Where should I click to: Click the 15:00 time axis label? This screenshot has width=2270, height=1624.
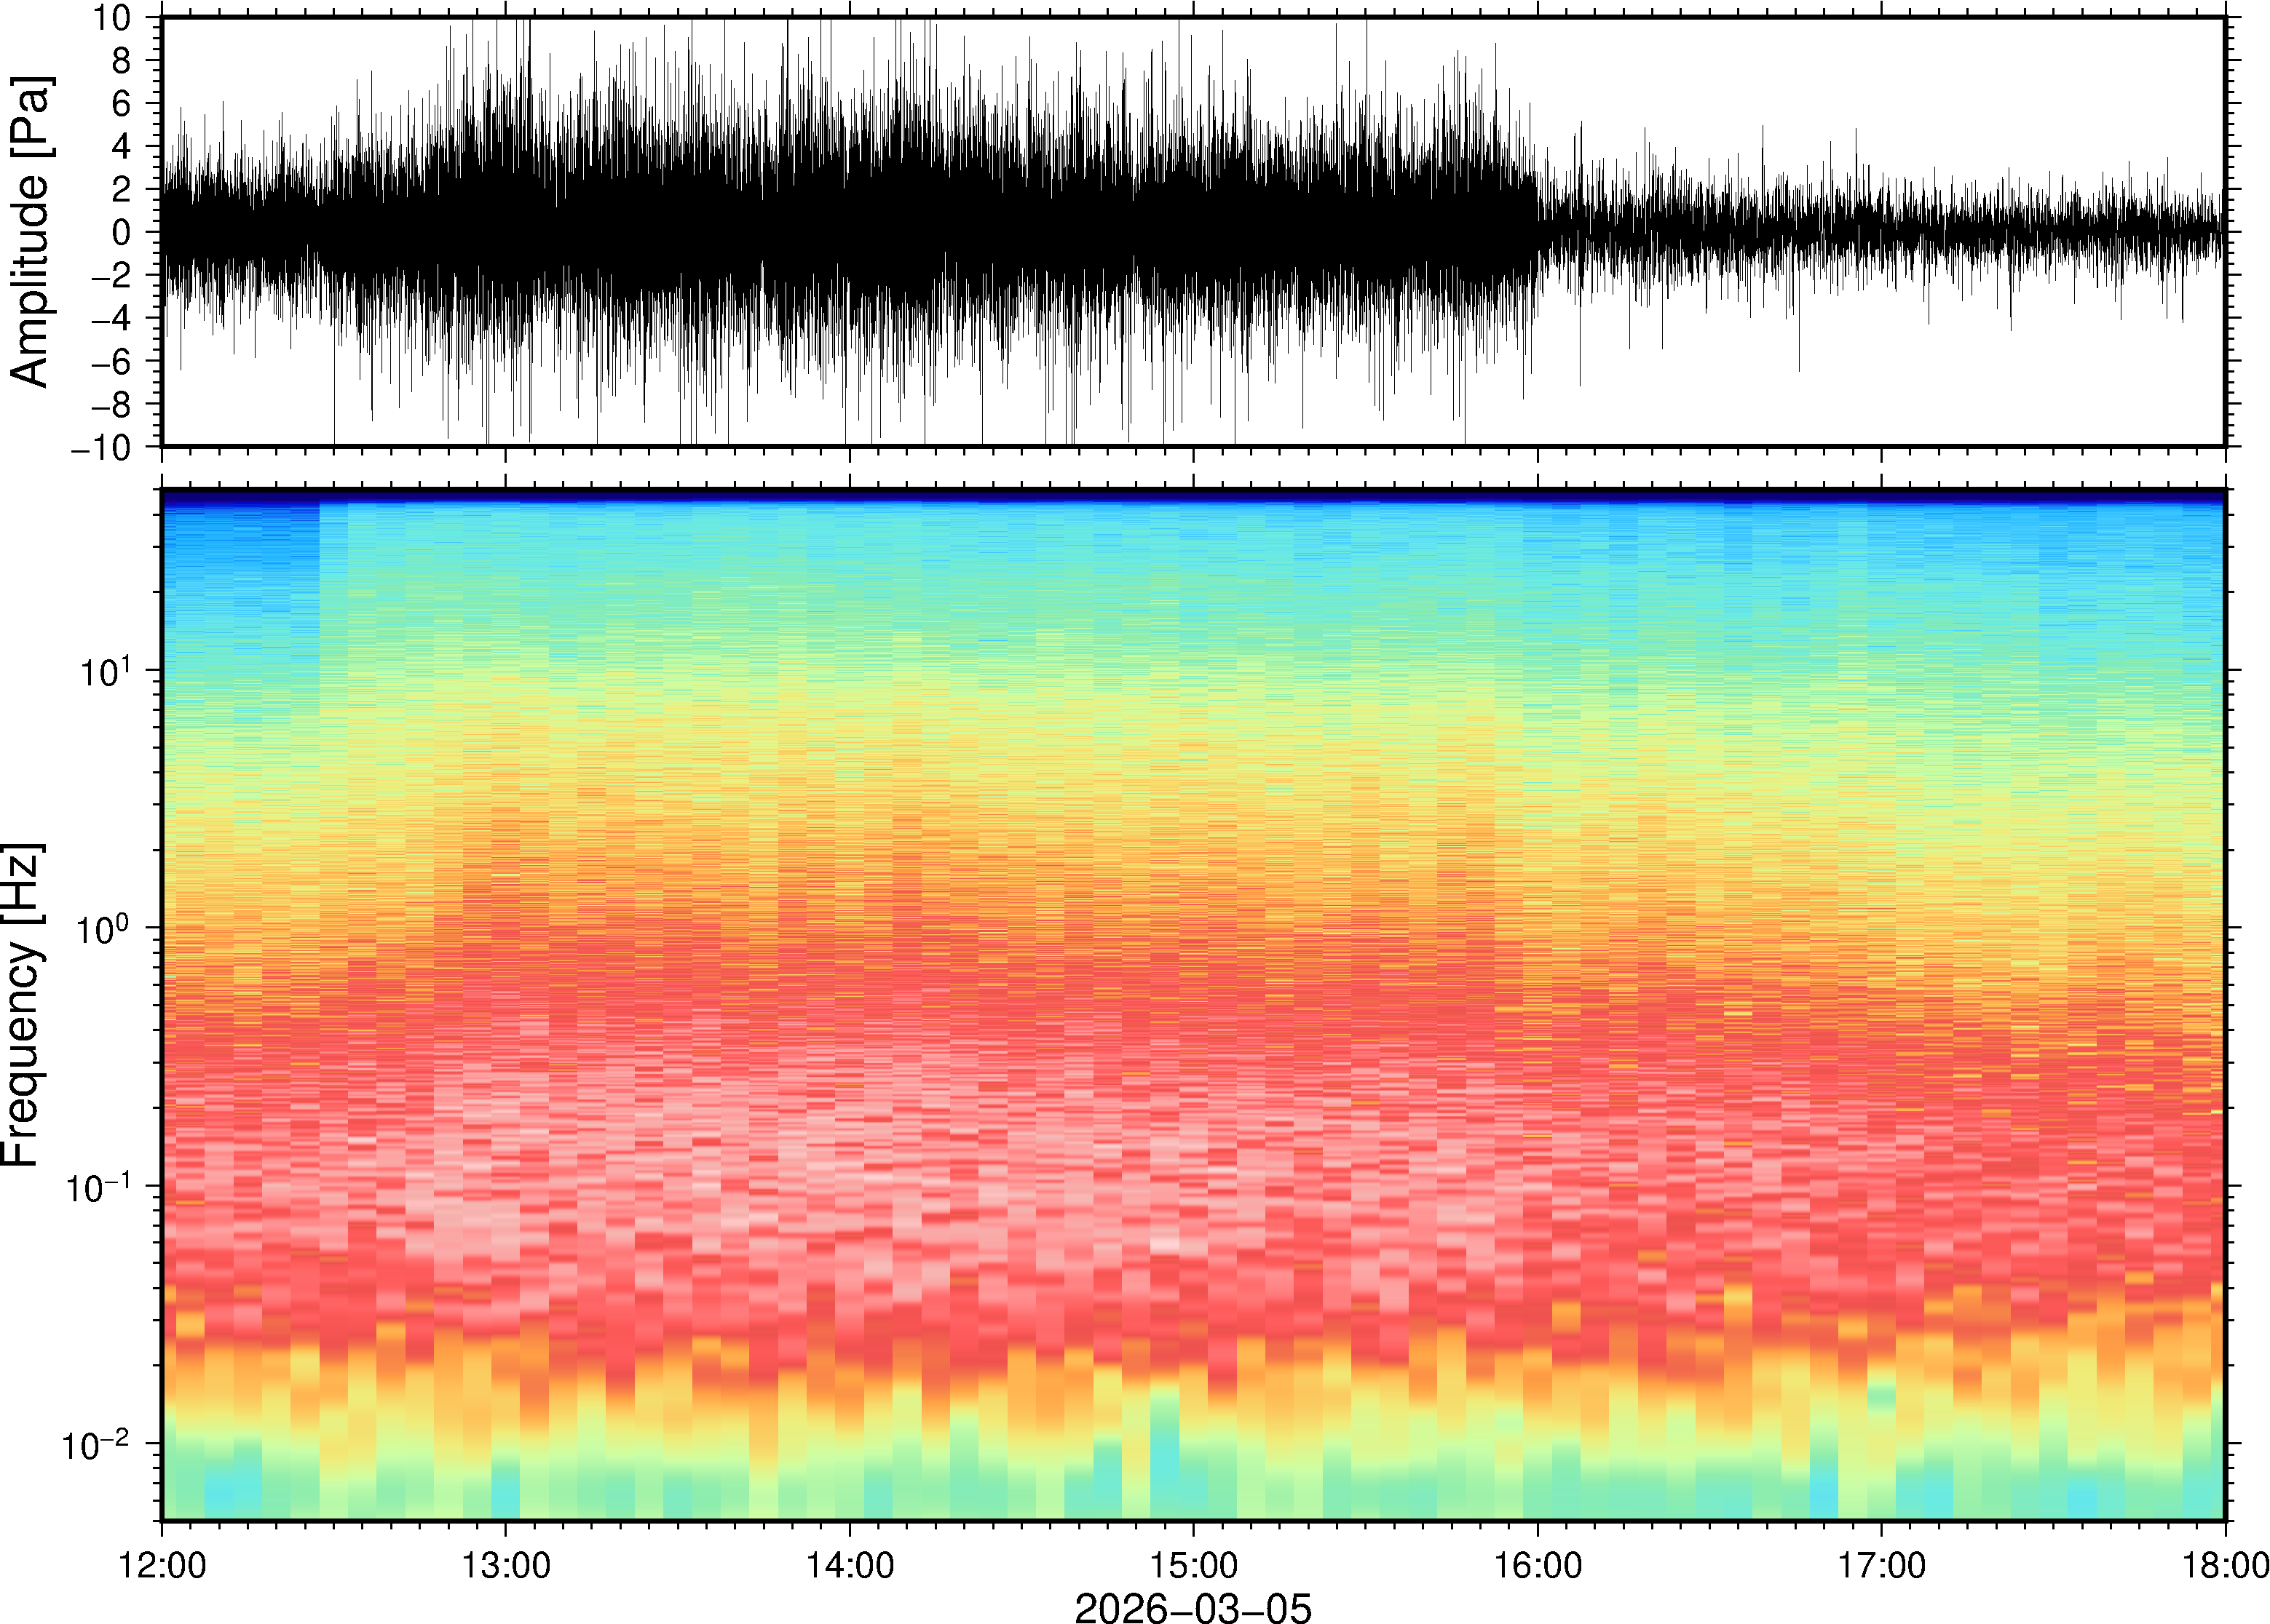tap(1193, 1565)
